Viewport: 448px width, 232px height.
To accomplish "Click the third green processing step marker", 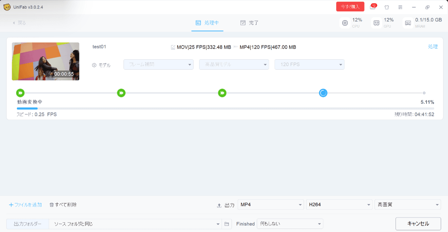I will (222, 93).
